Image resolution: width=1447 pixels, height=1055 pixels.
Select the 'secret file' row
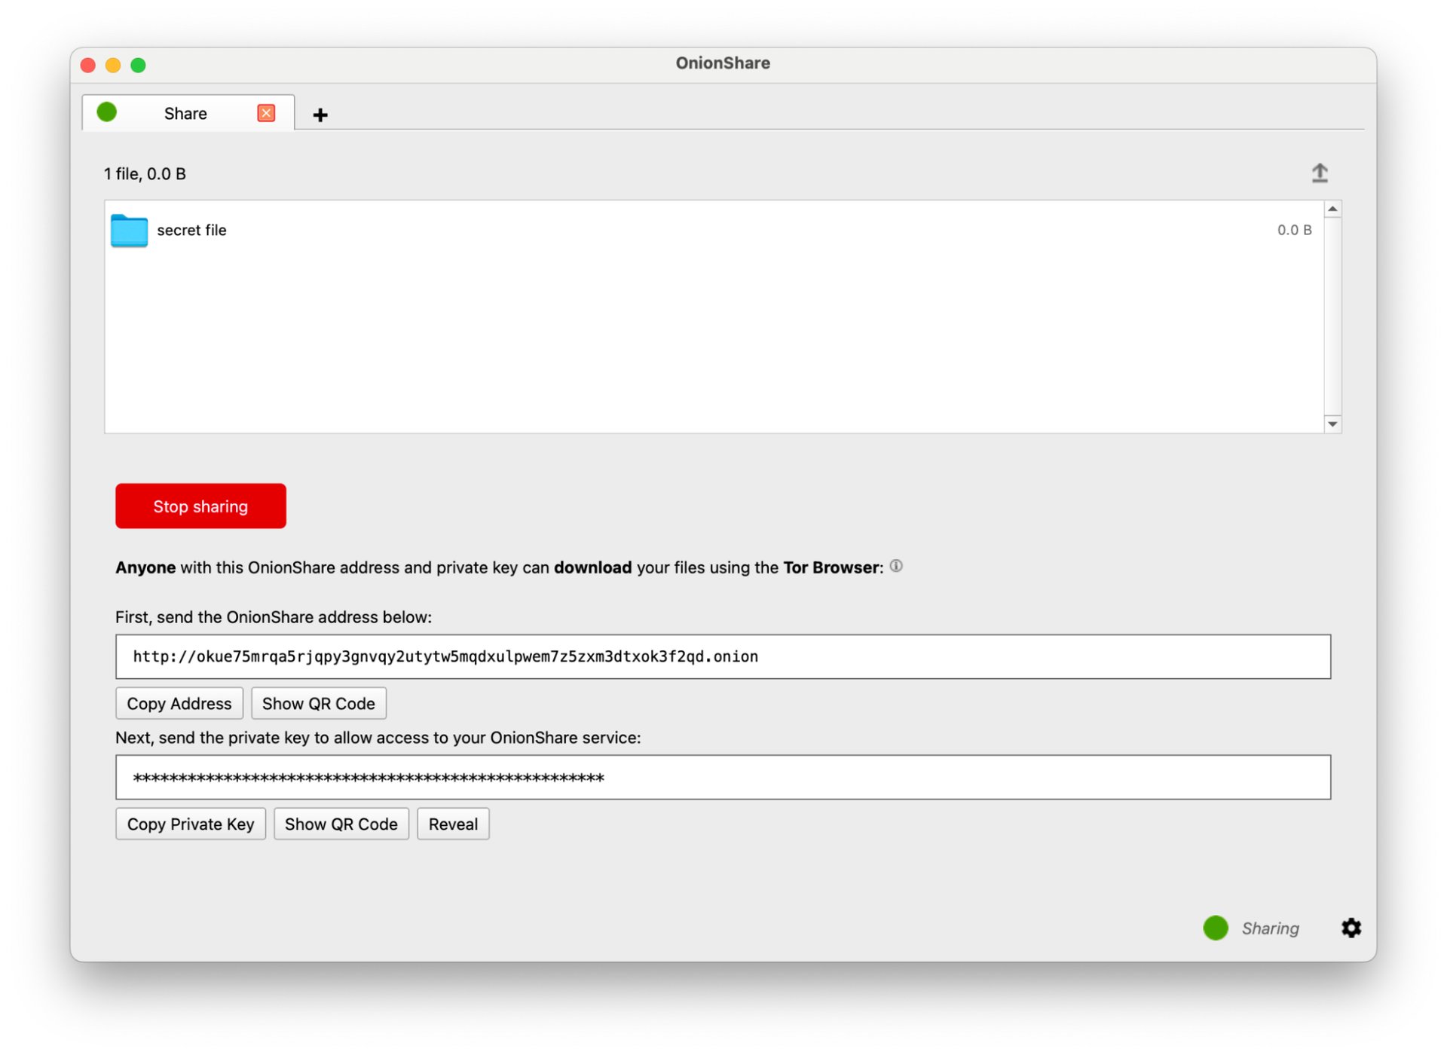tap(714, 231)
